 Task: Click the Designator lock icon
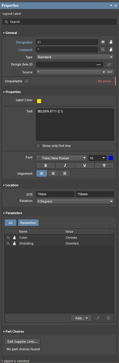(x=111, y=42)
